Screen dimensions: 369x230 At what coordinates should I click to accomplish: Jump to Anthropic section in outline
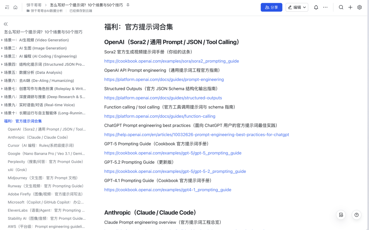pyautogui.click(x=38, y=138)
